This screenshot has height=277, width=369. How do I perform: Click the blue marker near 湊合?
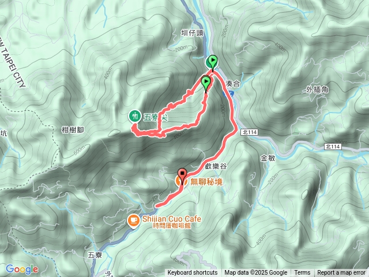[x=228, y=95]
